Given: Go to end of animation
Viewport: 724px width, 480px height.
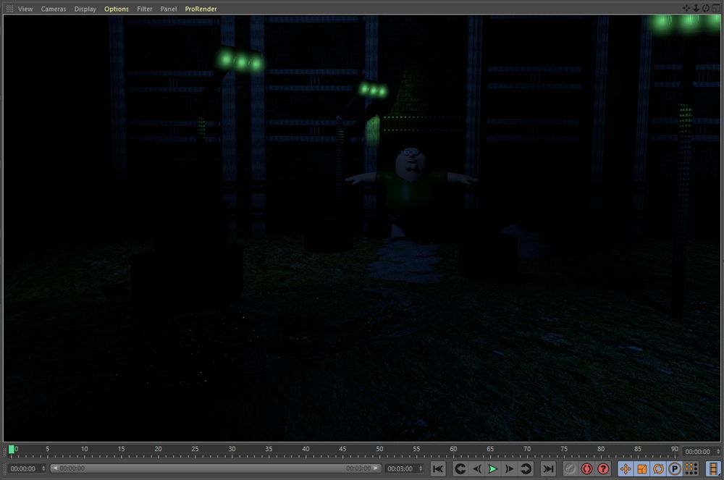Looking at the screenshot, I should pos(548,469).
